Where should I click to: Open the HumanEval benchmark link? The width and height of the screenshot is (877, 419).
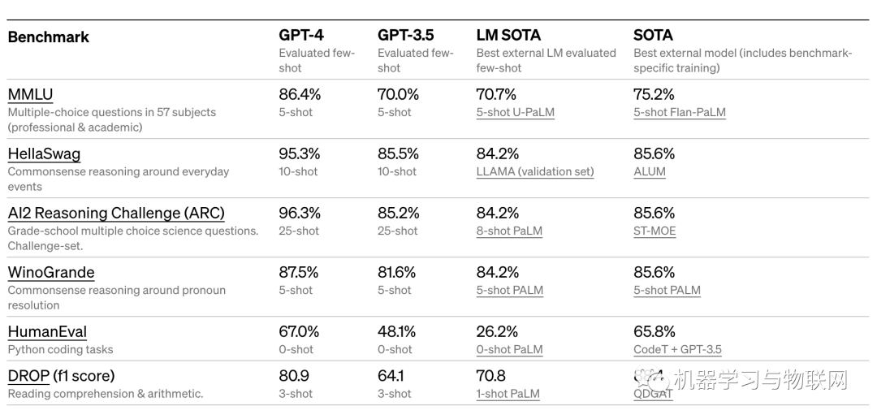(x=47, y=332)
